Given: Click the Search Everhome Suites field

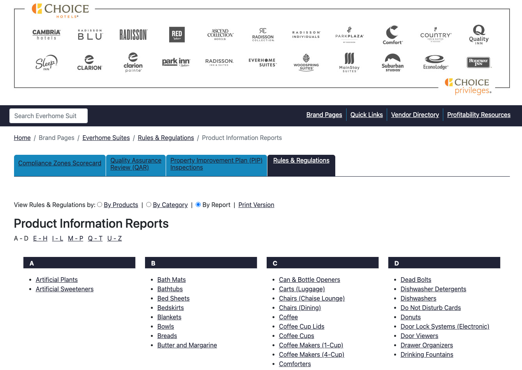Looking at the screenshot, I should (x=48, y=116).
